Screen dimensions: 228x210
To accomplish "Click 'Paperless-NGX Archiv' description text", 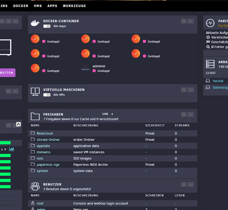I will (x=91, y=165).
